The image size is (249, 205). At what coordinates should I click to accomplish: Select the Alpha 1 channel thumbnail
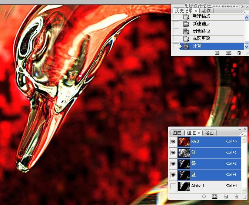point(184,186)
